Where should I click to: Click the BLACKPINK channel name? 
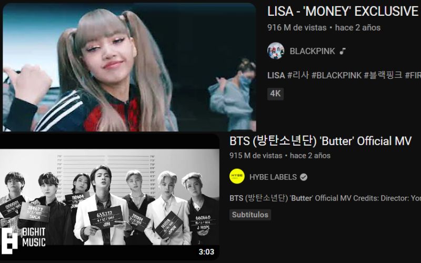pyautogui.click(x=312, y=51)
